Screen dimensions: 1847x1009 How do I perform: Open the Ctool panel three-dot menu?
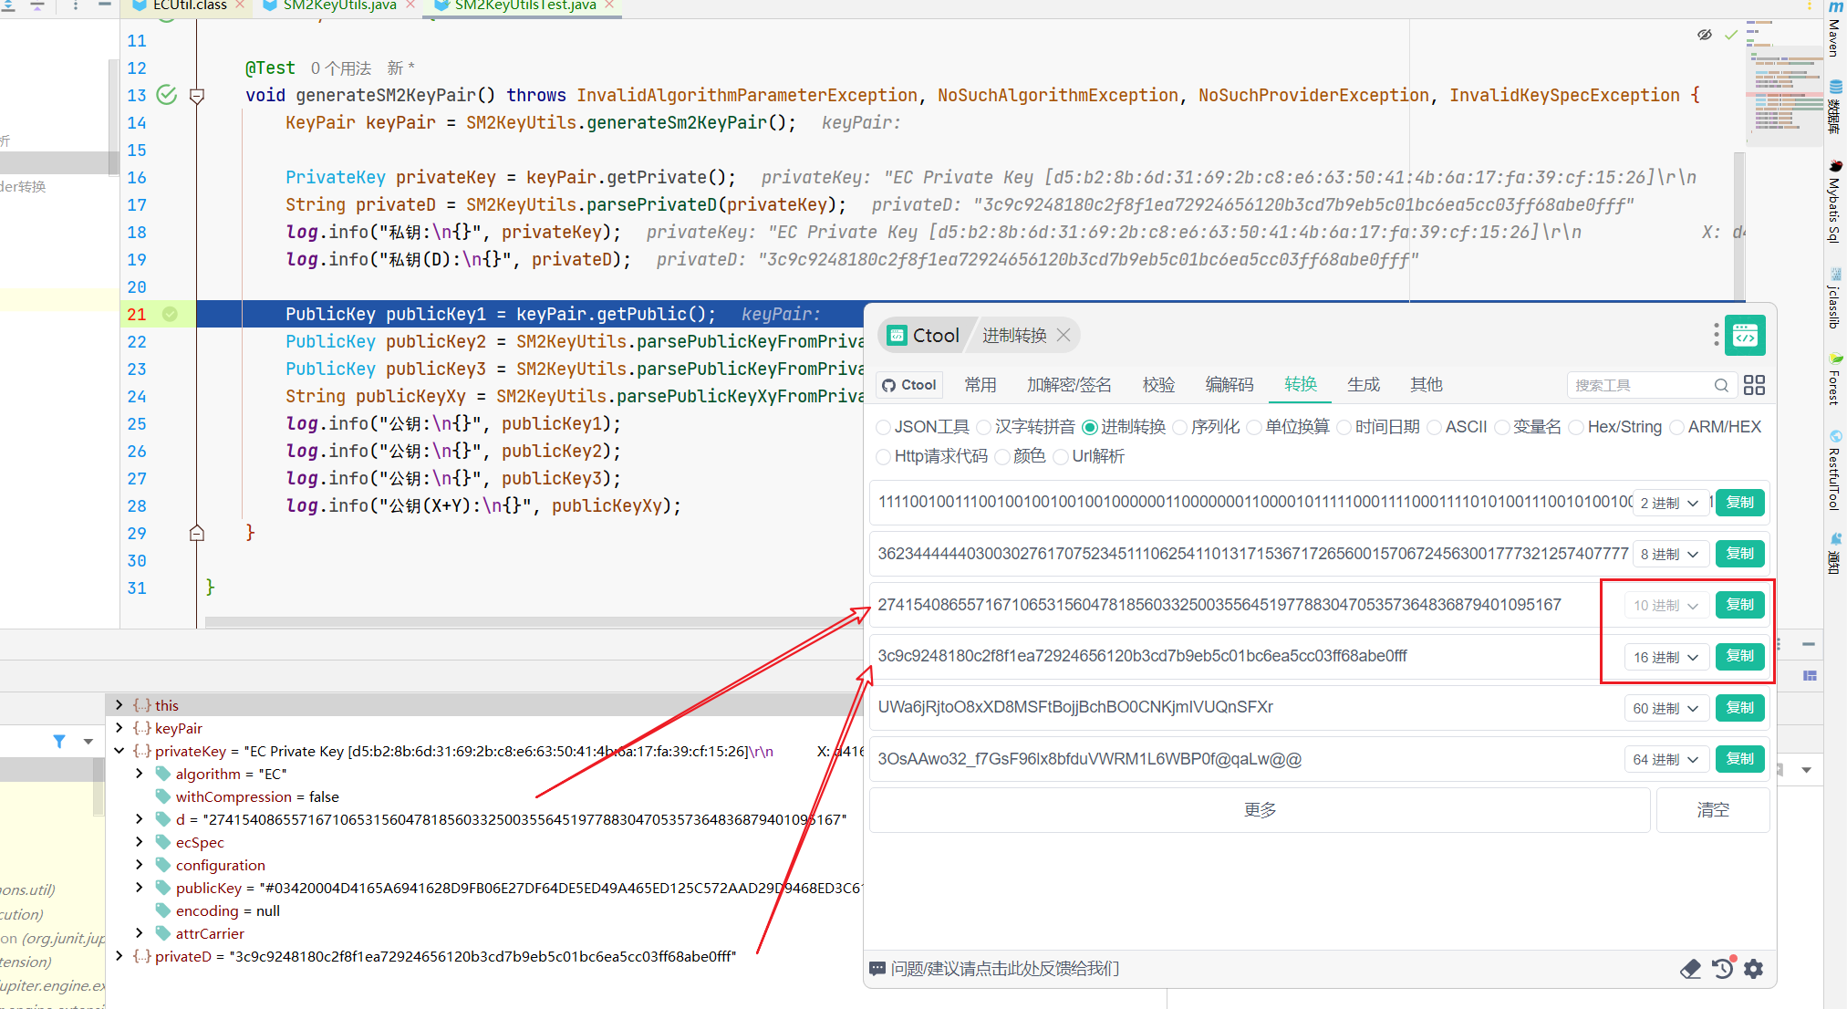[1716, 335]
